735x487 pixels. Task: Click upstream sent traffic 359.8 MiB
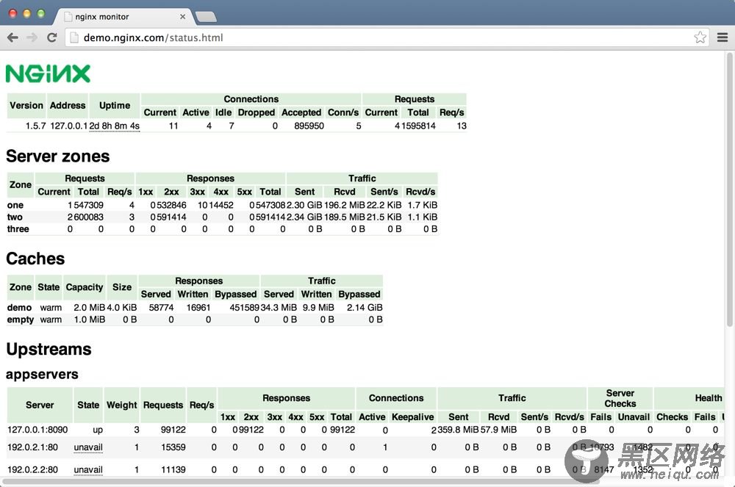click(x=458, y=430)
